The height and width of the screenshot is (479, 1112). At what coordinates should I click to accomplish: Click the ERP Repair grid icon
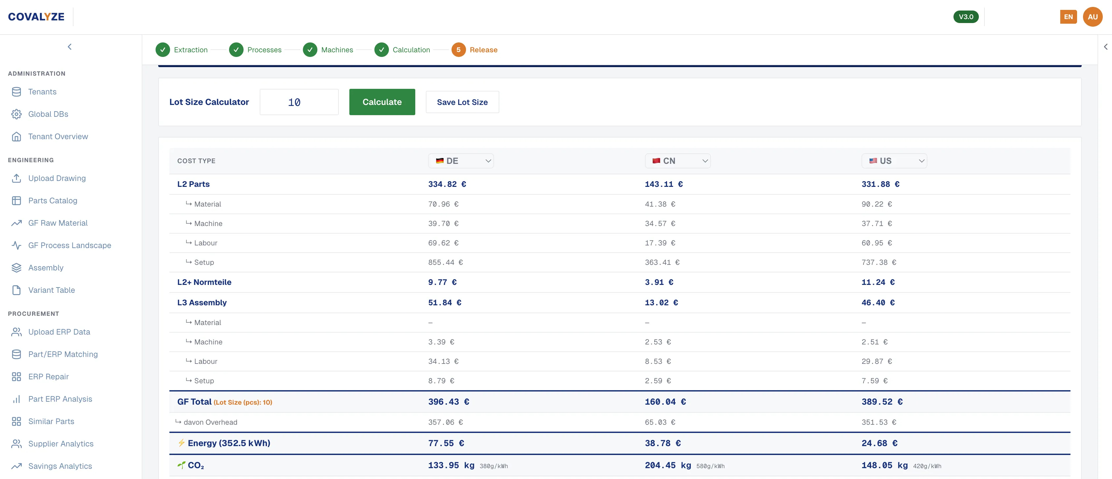pos(16,377)
